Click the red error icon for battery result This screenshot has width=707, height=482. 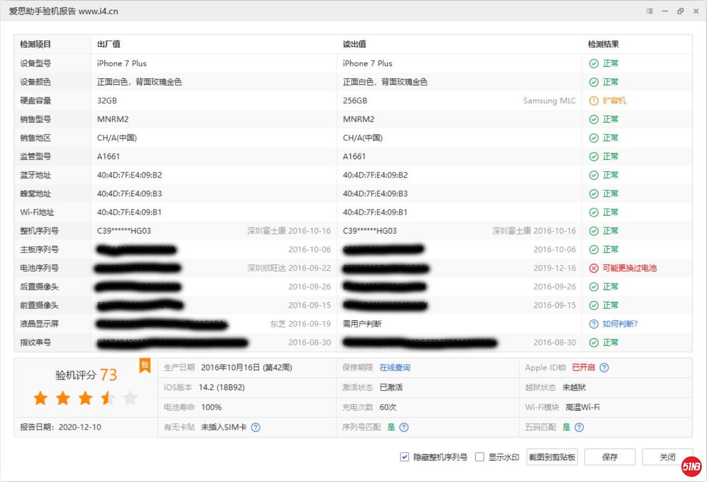coord(594,268)
